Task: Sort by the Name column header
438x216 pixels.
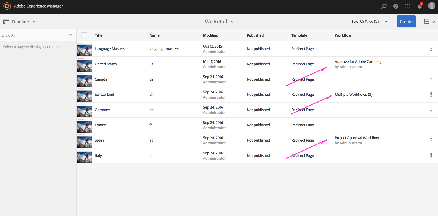Action: tap(154, 35)
